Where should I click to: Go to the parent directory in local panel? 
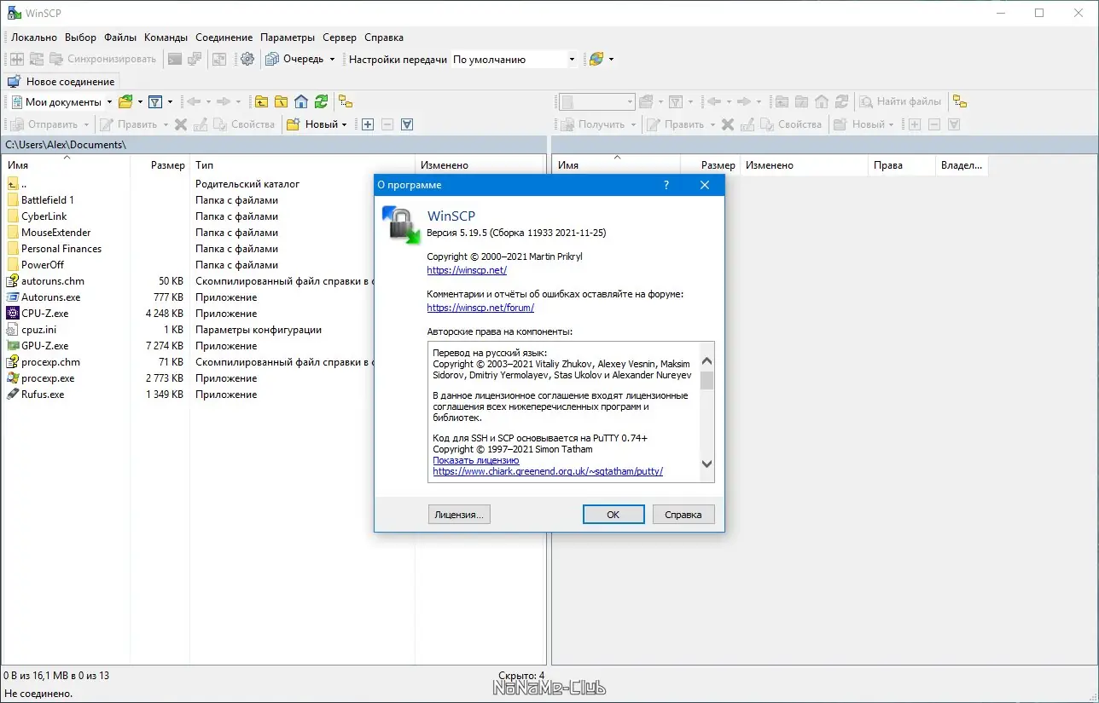point(261,101)
